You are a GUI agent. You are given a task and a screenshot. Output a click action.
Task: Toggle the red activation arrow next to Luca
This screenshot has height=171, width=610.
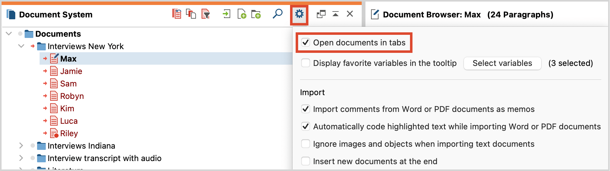[x=45, y=121]
